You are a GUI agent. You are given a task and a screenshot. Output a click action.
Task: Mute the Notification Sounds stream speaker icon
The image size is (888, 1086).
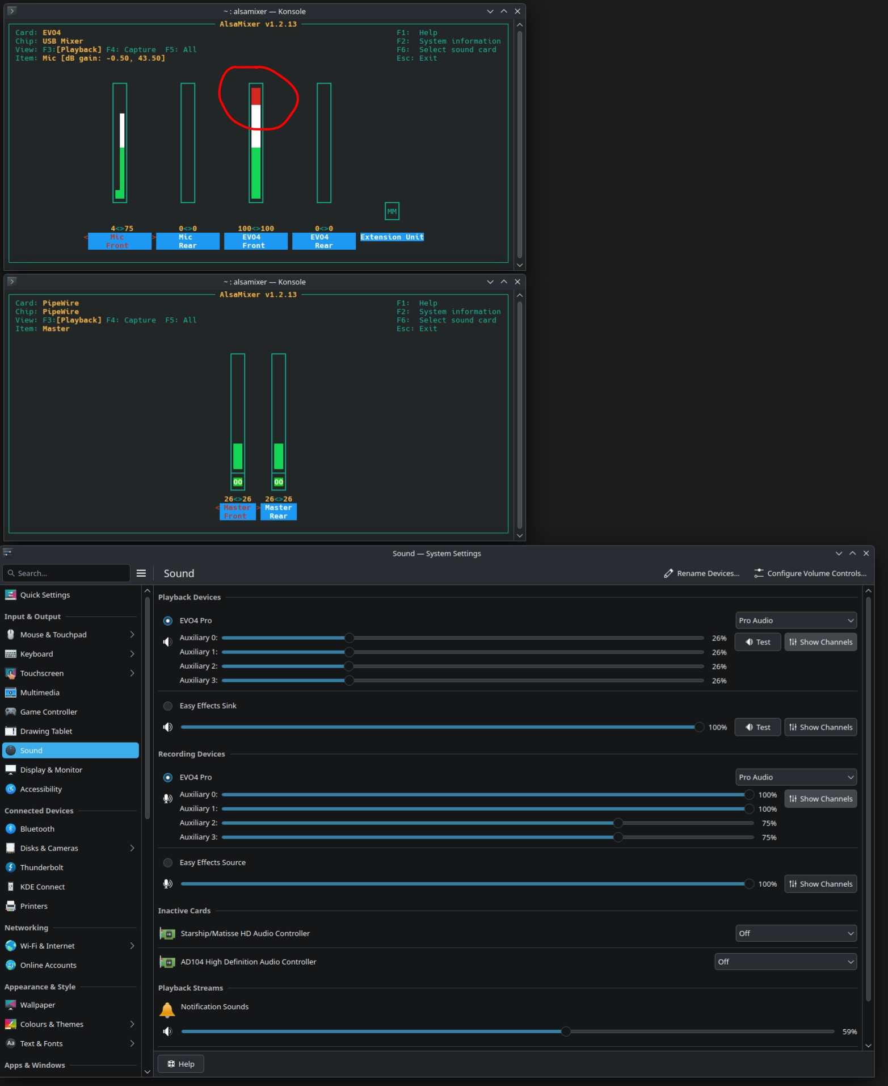(x=167, y=1031)
